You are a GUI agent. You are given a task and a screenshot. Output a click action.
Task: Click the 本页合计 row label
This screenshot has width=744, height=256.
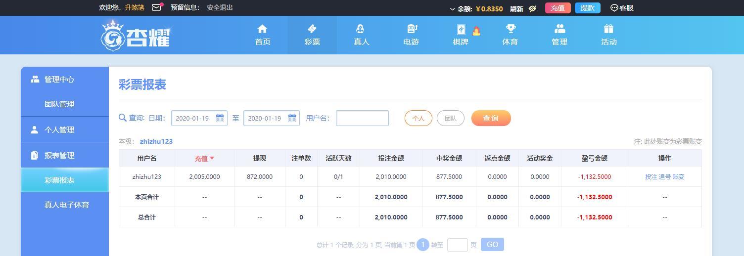coord(147,197)
